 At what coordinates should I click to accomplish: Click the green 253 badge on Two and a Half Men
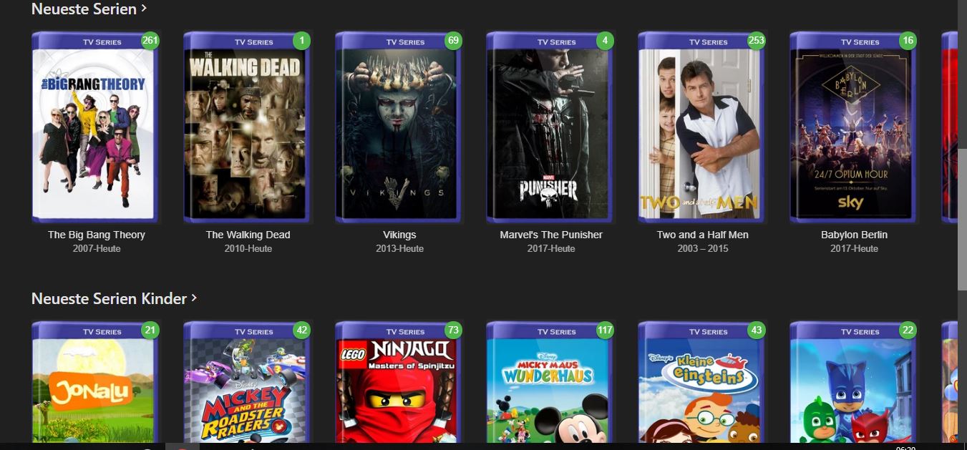[757, 40]
